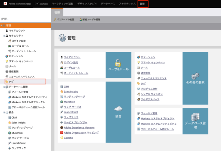Viewport: 221px width, 151px height.
Task: Click the Adobe logo icon
Action: [x=5, y=4]
